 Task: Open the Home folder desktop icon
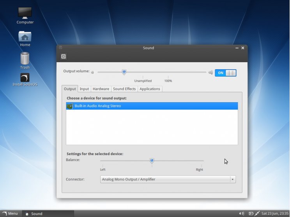(25, 39)
